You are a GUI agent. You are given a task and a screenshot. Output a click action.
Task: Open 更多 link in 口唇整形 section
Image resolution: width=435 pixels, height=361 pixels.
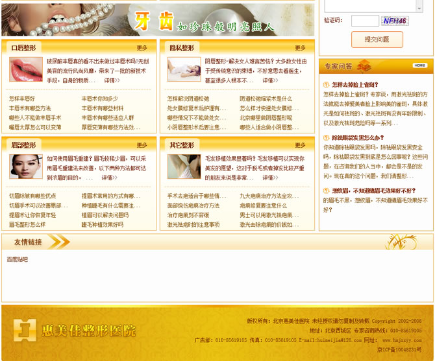tap(142, 48)
